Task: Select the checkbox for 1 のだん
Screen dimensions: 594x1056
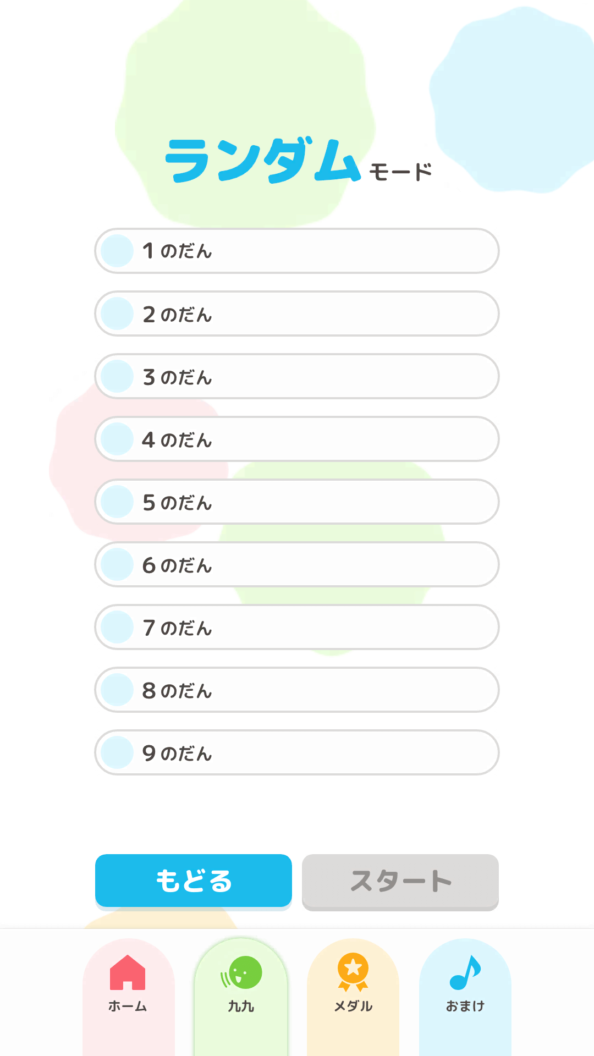Action: pyautogui.click(x=117, y=251)
